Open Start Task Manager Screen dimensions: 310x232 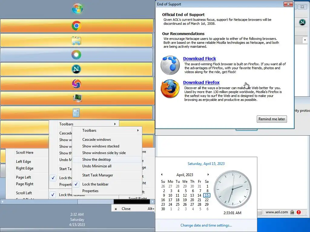pos(107,175)
